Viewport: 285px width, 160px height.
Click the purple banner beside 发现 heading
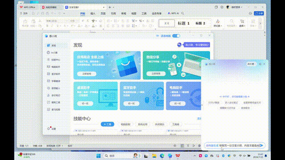point(197,45)
